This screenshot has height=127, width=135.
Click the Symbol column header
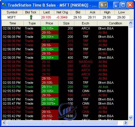12,12
